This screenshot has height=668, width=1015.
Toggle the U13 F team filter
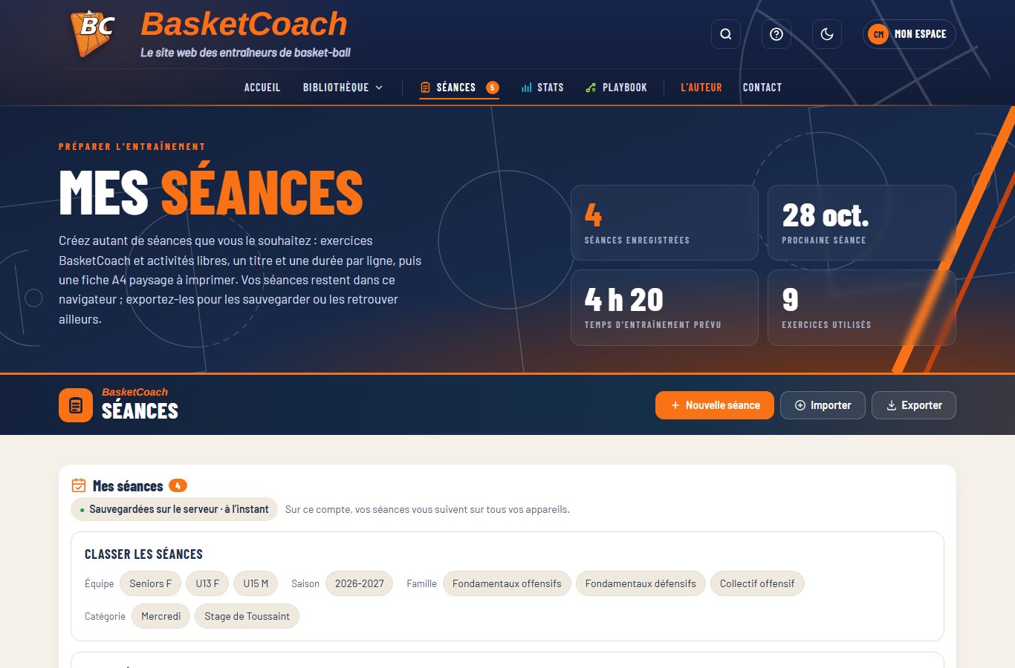click(x=207, y=583)
